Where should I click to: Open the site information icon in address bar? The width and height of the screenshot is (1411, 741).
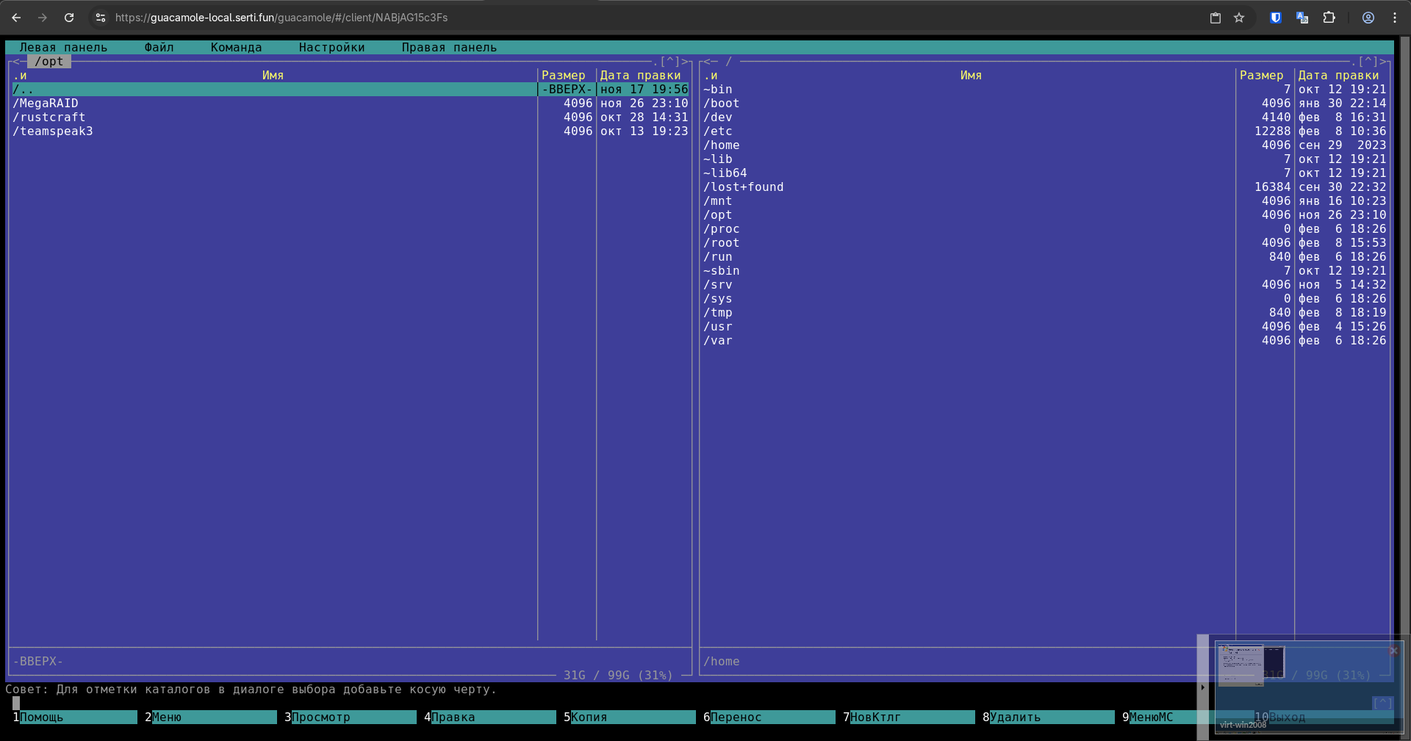[101, 18]
